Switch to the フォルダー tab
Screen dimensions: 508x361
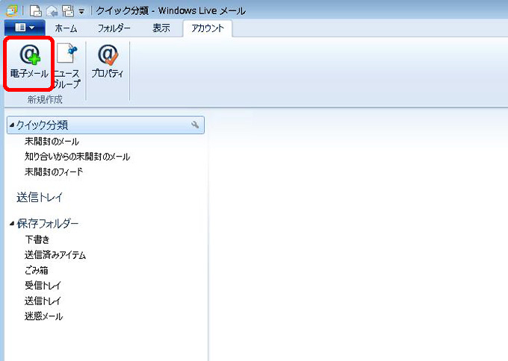pyautogui.click(x=114, y=28)
